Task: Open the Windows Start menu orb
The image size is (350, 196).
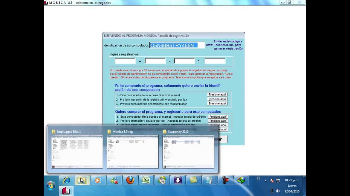Action: pos(51,186)
